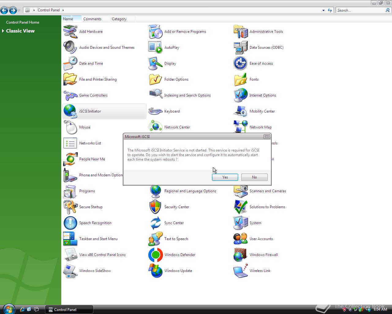Open the Security Center shield icon

point(156,207)
